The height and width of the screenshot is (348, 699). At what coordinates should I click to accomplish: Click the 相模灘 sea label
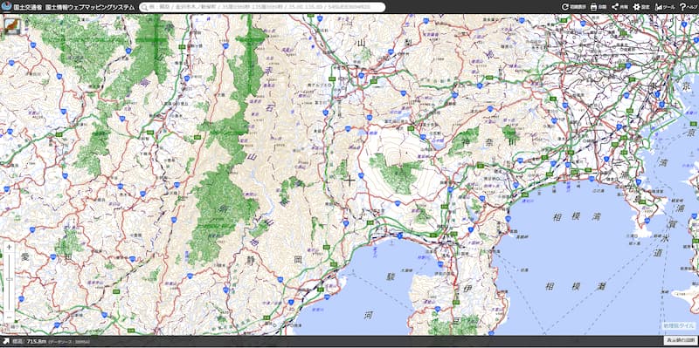[577, 286]
